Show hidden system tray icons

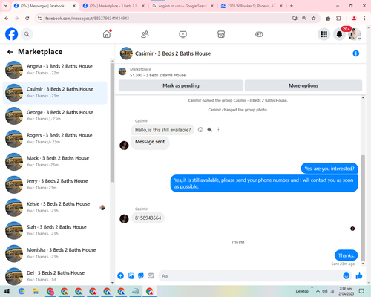(318, 291)
